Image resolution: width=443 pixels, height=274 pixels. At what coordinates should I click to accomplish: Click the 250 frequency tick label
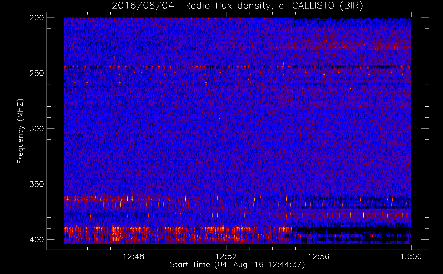click(x=36, y=73)
